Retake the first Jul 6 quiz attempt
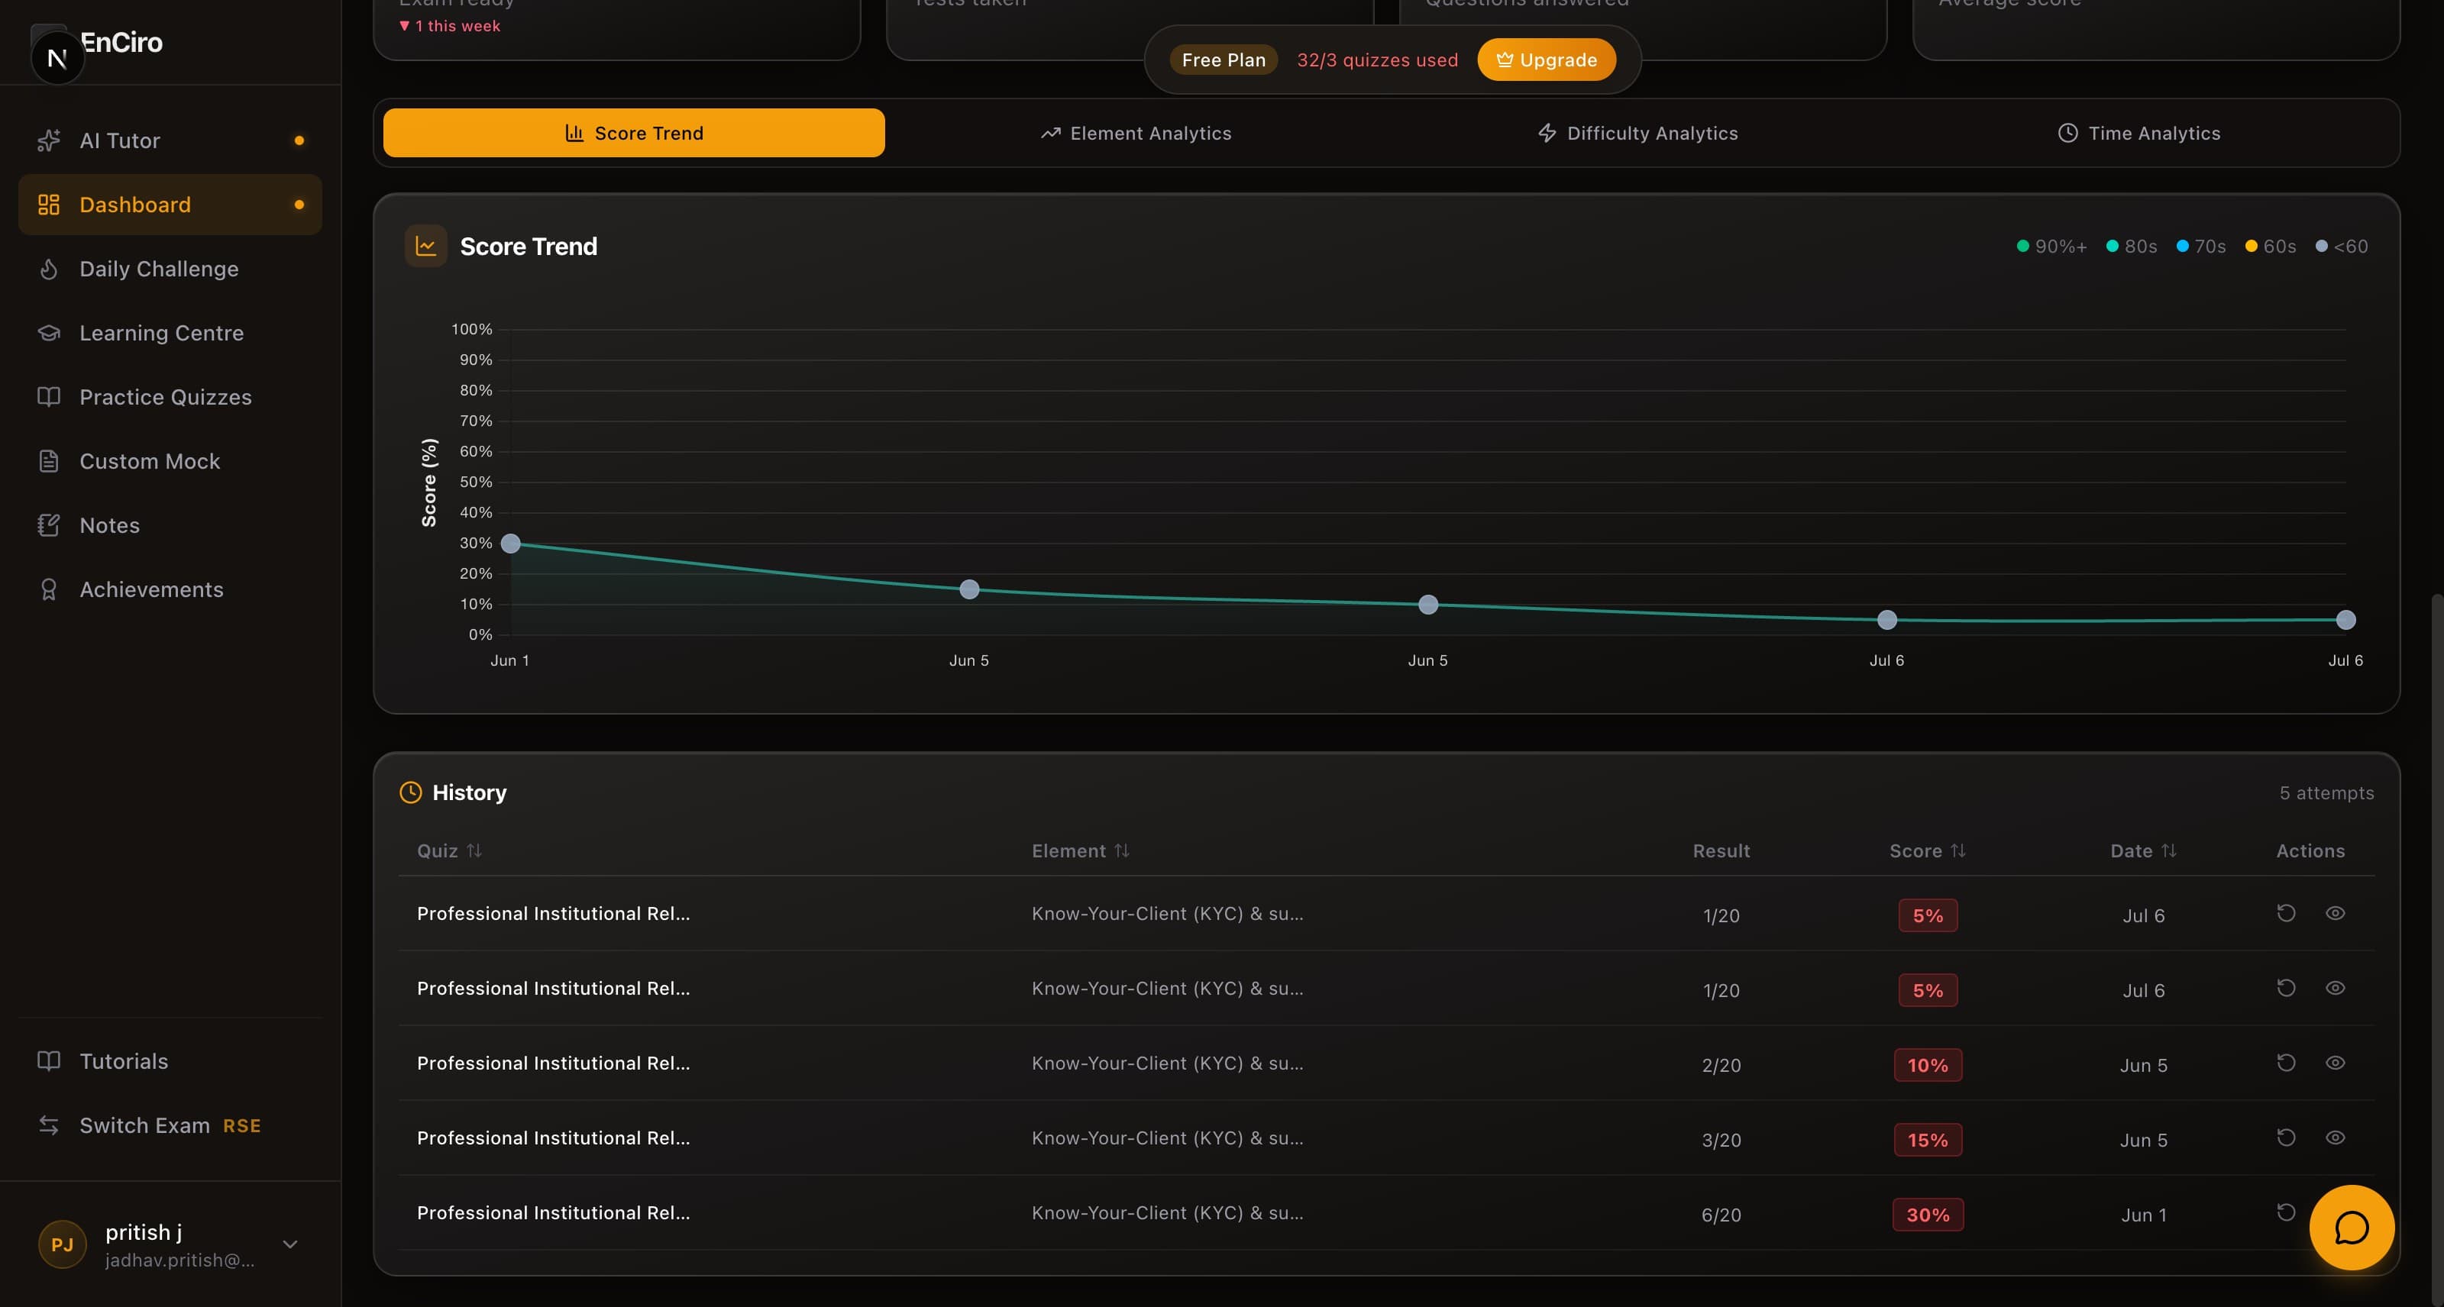 (2286, 913)
